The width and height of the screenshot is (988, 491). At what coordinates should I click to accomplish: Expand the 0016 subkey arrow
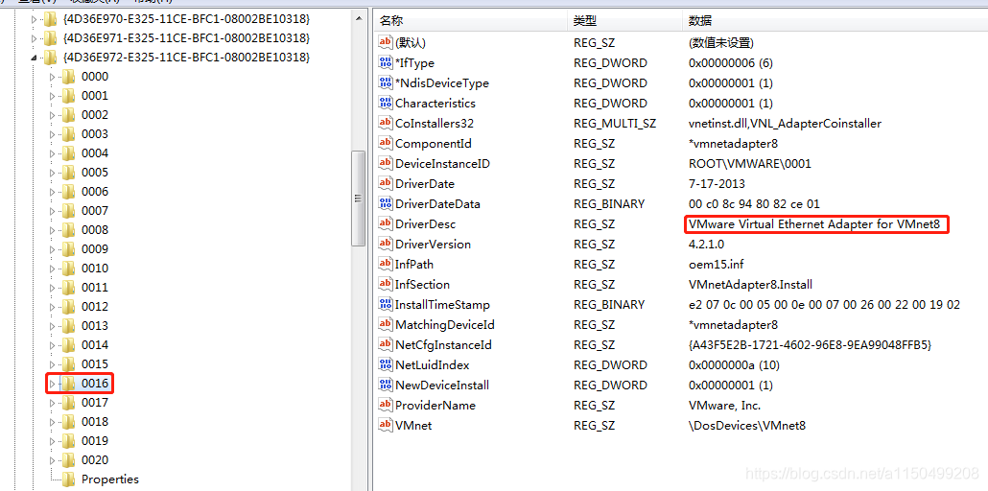(53, 384)
